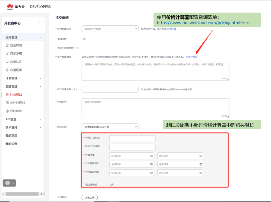Open the chat bubble support widget
Screen dimensions: 271x202
[x=8, y=183]
